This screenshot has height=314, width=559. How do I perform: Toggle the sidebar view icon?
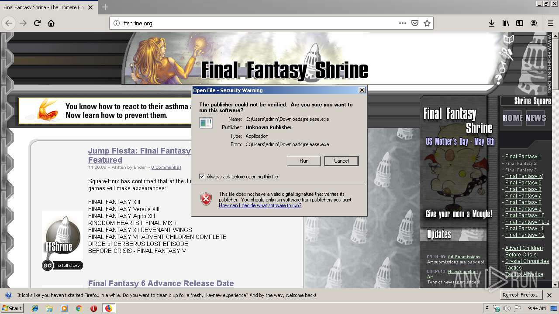point(520,23)
